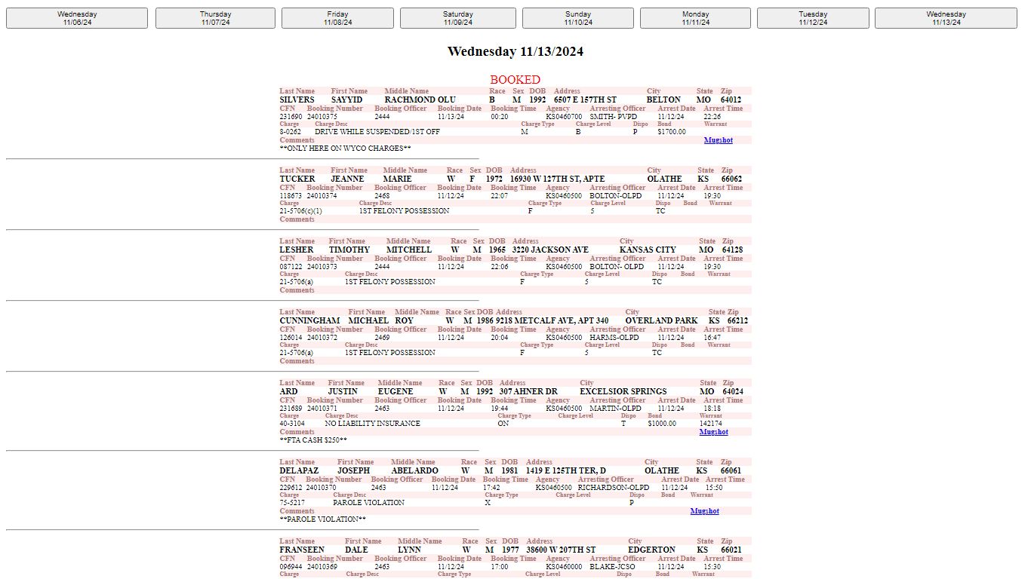Image resolution: width=1031 pixels, height=579 pixels.
Task: Open the Thursday 11/07/24 day button
Action: coord(215,18)
